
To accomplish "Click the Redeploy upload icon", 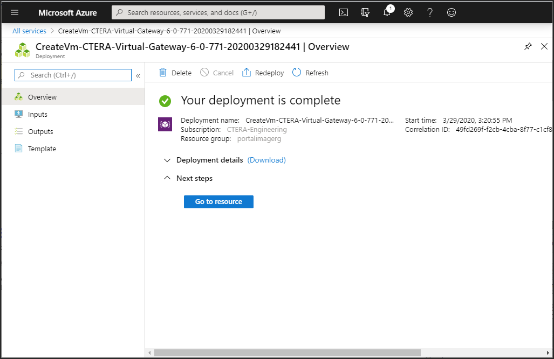I will [x=247, y=72].
